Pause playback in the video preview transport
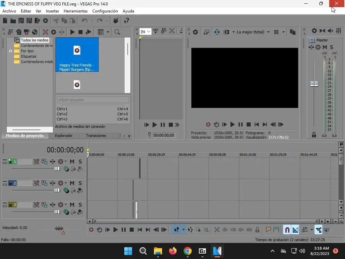 [241, 125]
